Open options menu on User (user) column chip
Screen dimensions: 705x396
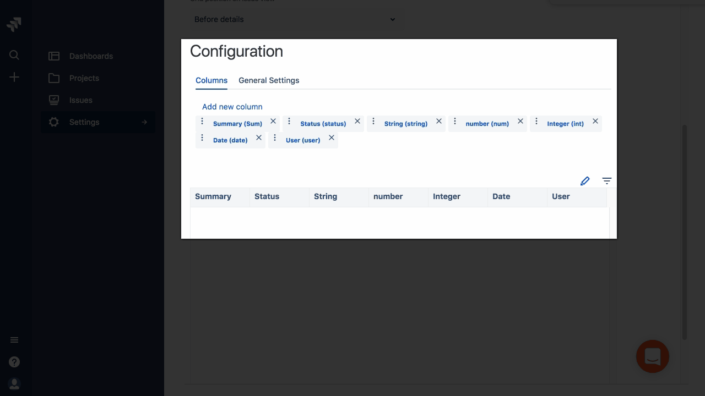(275, 138)
